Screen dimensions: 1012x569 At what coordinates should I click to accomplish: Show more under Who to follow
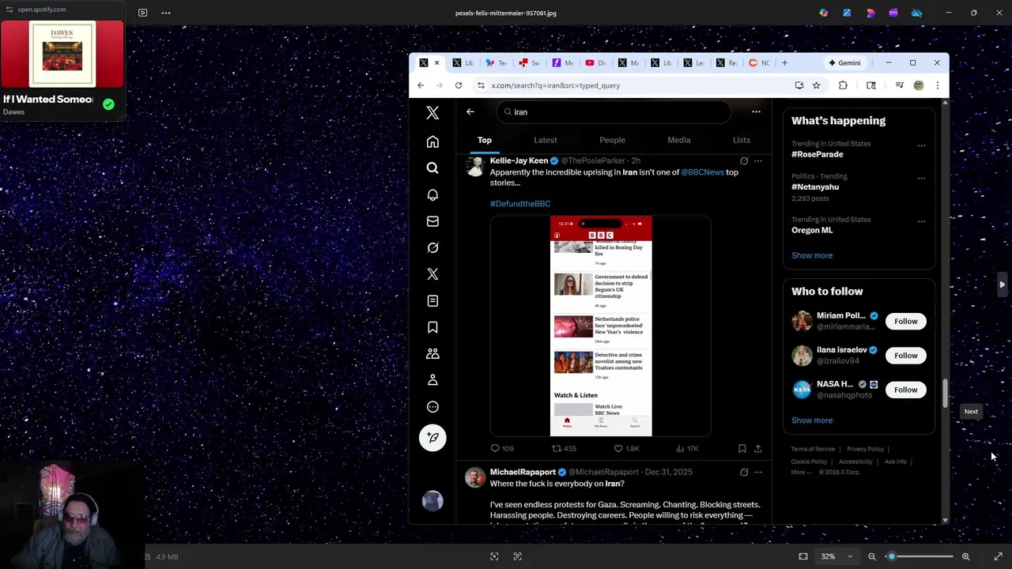click(x=812, y=420)
